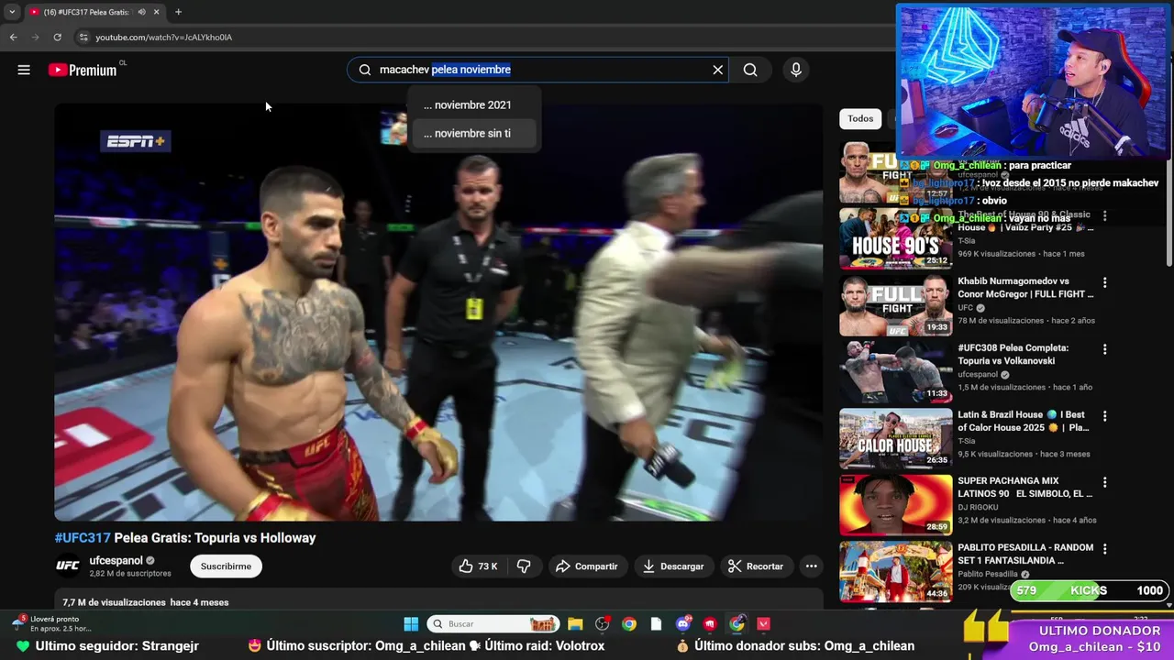Start voice search with the microphone
The width and height of the screenshot is (1174, 660).
(x=796, y=70)
